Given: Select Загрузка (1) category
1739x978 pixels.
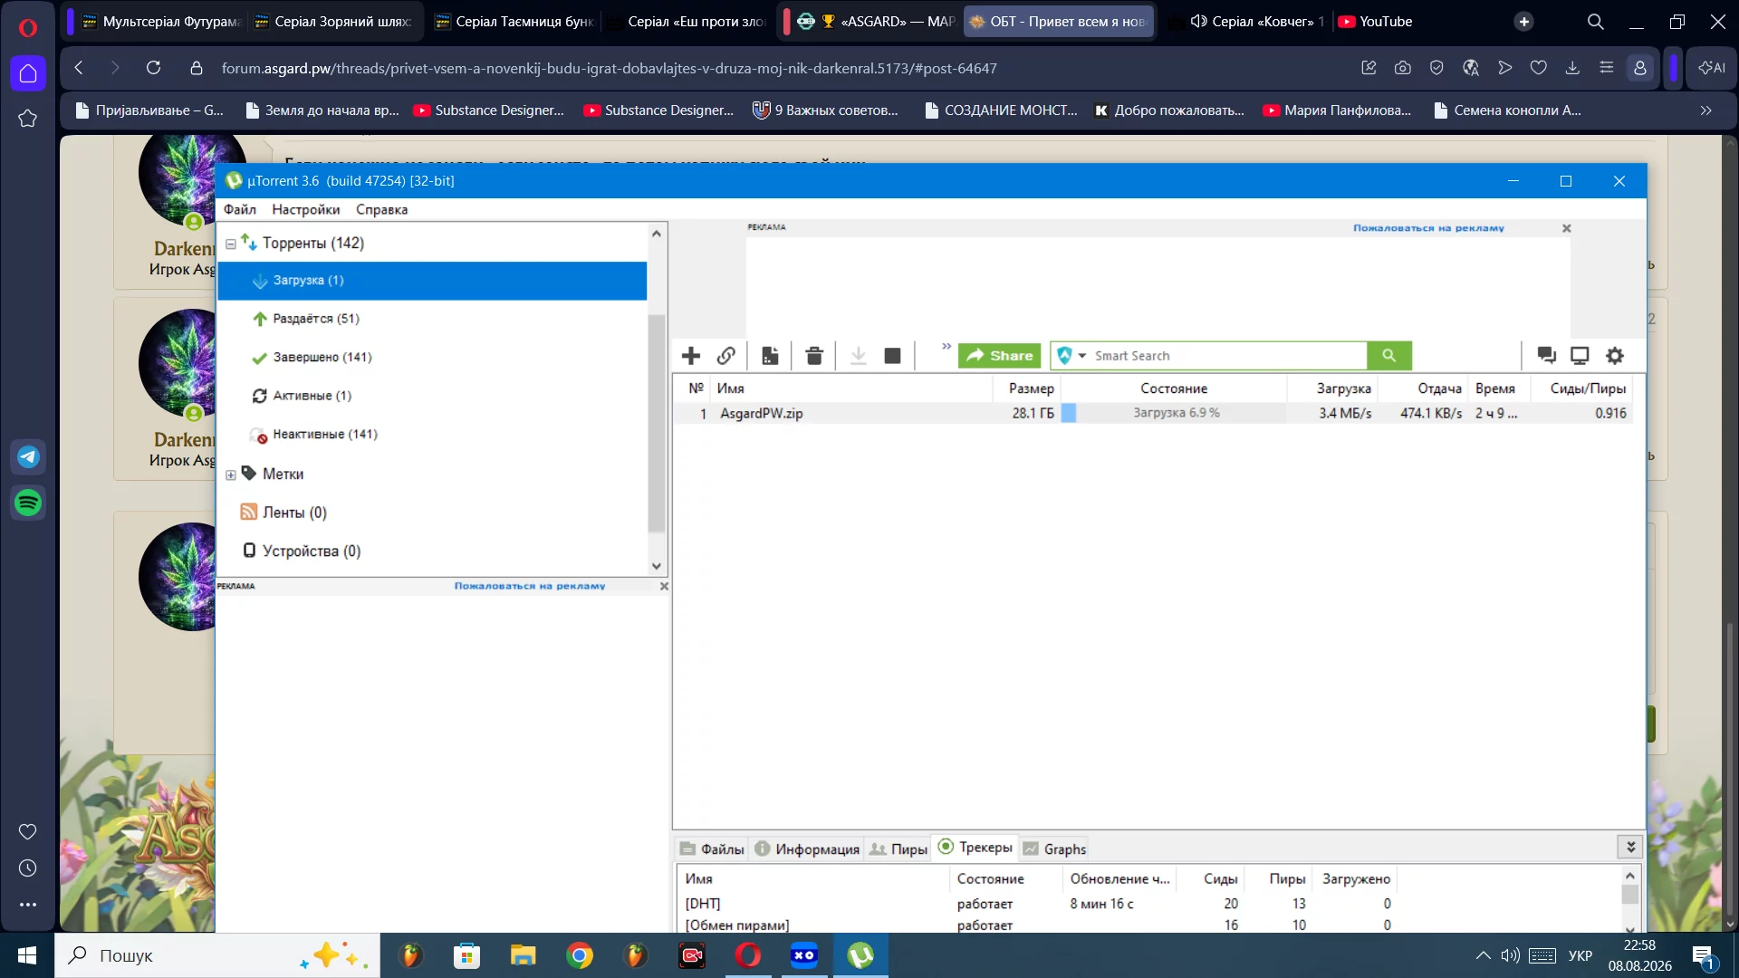Looking at the screenshot, I should (432, 281).
